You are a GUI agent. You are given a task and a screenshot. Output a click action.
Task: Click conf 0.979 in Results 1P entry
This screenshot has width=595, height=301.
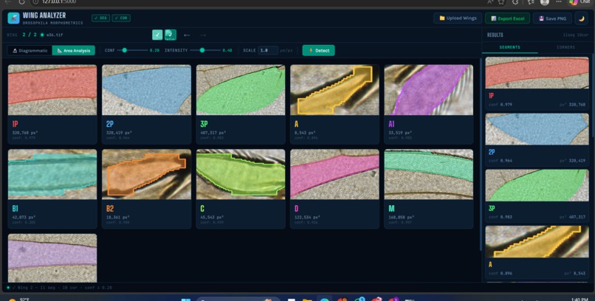tap(501, 104)
